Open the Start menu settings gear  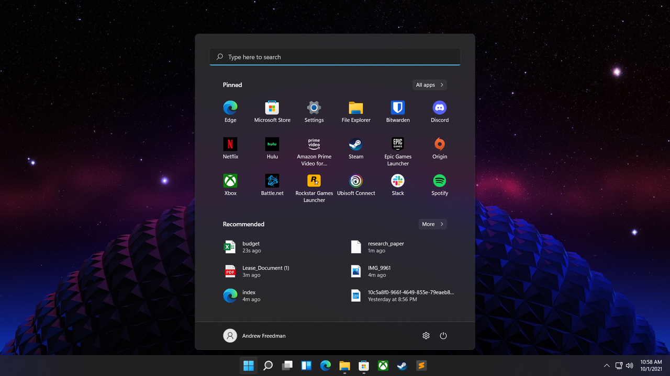[x=426, y=336]
